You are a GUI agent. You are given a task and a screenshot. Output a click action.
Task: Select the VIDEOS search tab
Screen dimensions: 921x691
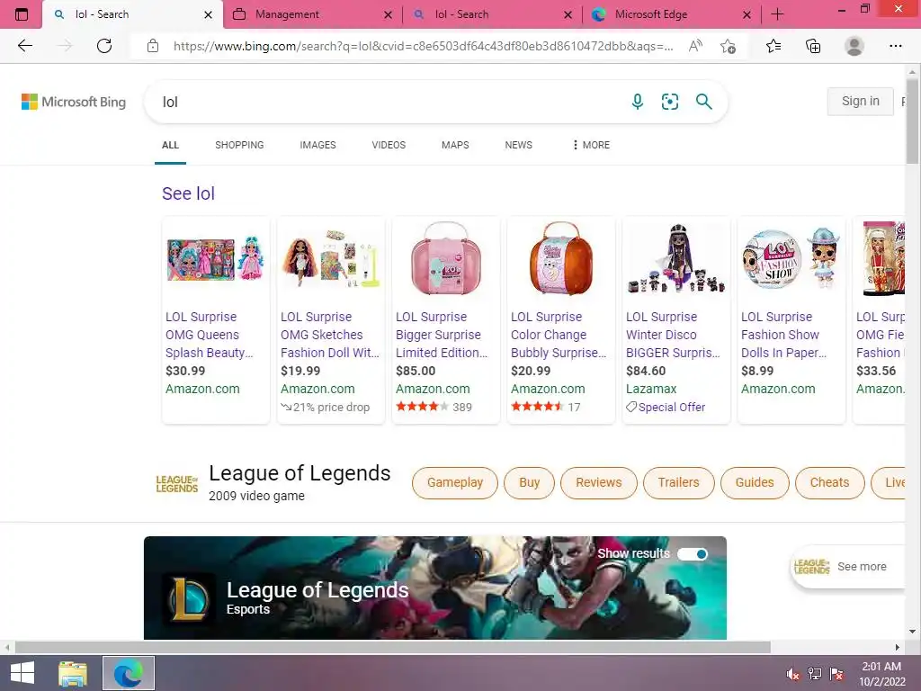coord(389,145)
